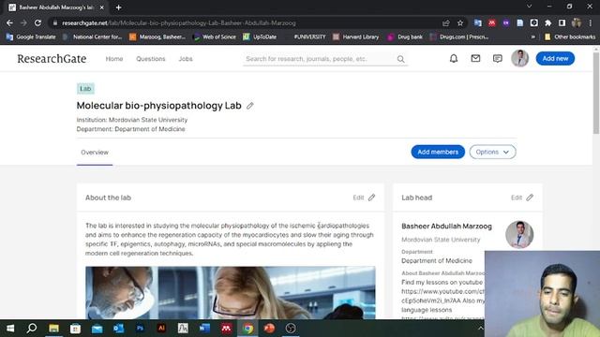Click the About the lab edit pencil
The height and width of the screenshot is (337, 600).
pos(371,198)
